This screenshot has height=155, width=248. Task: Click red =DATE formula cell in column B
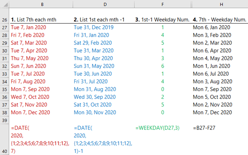click(40, 139)
